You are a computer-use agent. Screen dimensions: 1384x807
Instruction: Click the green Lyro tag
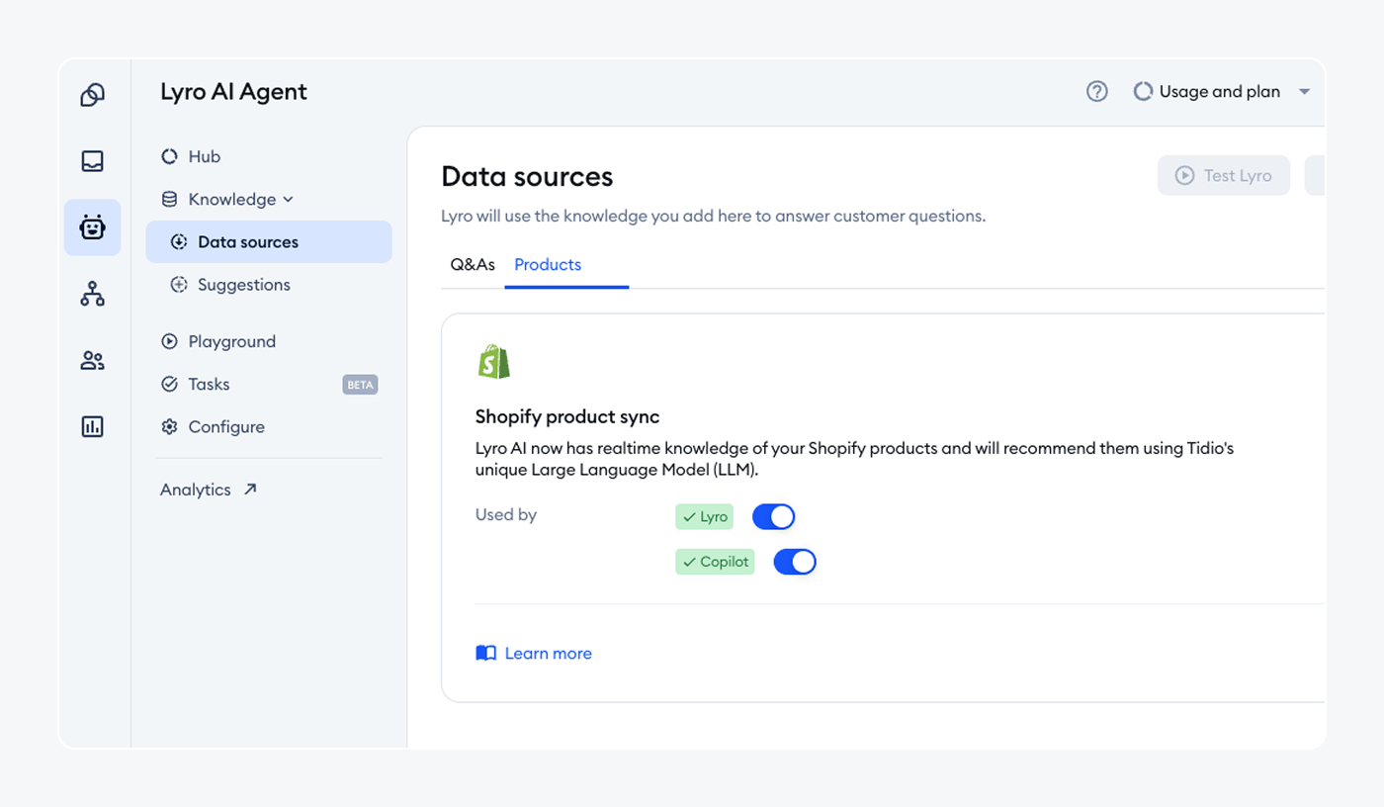tap(704, 516)
